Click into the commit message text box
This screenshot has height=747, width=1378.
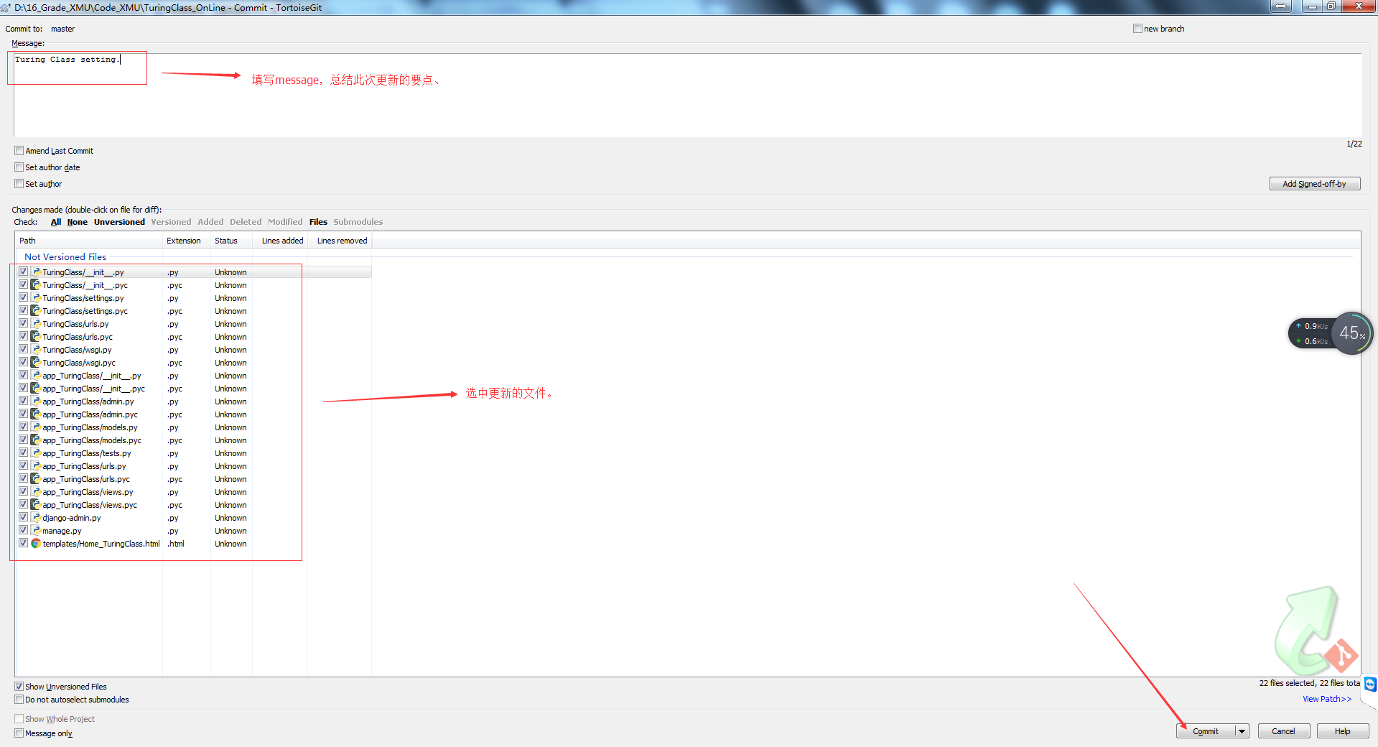pyautogui.click(x=688, y=95)
